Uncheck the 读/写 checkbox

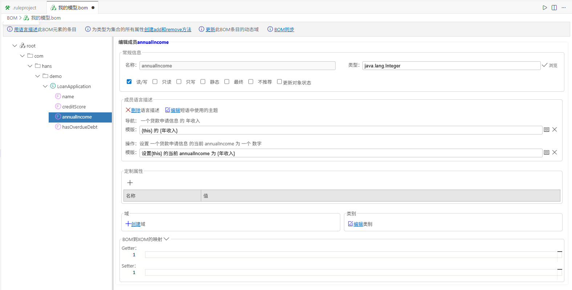click(129, 82)
